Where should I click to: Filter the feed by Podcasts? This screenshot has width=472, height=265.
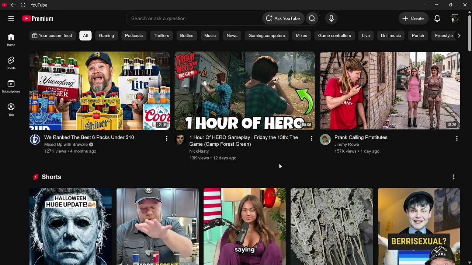pyautogui.click(x=134, y=36)
